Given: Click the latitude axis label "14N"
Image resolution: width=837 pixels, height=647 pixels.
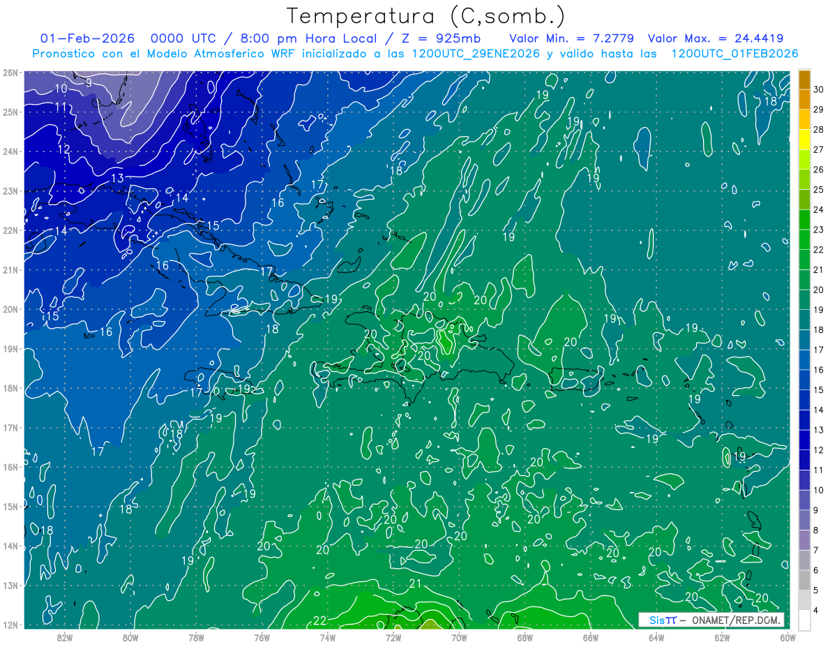Looking at the screenshot, I should [10, 546].
